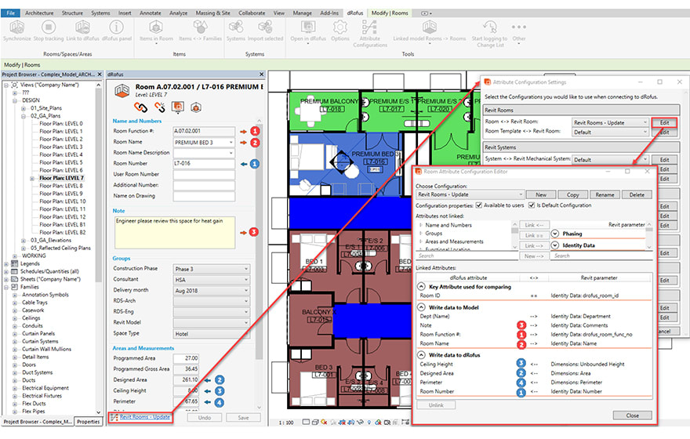
Task: Open Attribute Configurations tool
Action: click(x=370, y=34)
